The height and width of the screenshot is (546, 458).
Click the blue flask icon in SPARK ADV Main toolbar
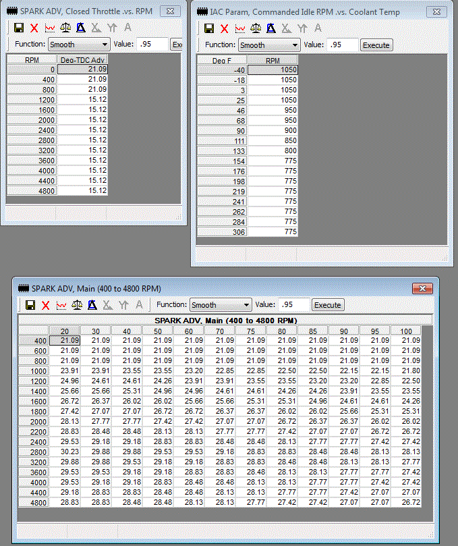(92, 305)
